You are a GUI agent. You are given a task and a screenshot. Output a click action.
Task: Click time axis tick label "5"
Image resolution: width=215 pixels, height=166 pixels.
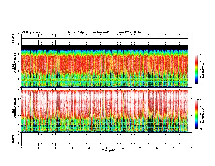(x=106, y=148)
